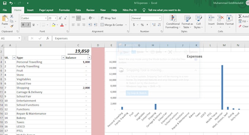Open the File tab
This screenshot has height=135, width=249.
(x=5, y=10)
